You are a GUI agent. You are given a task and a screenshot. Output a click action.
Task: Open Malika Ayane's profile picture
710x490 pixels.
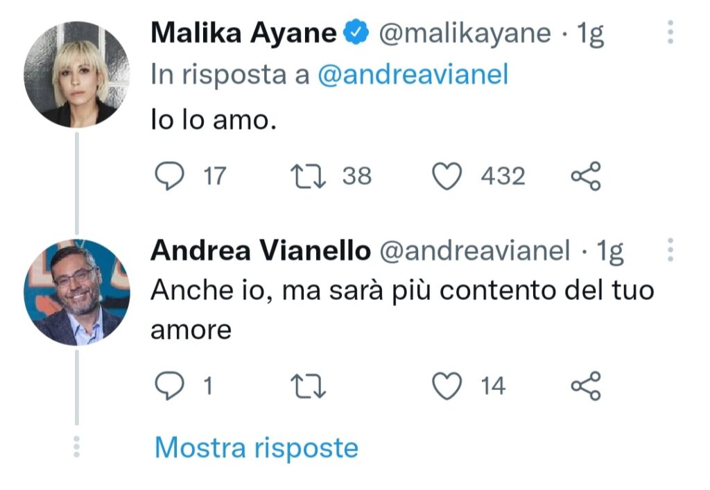[76, 74]
